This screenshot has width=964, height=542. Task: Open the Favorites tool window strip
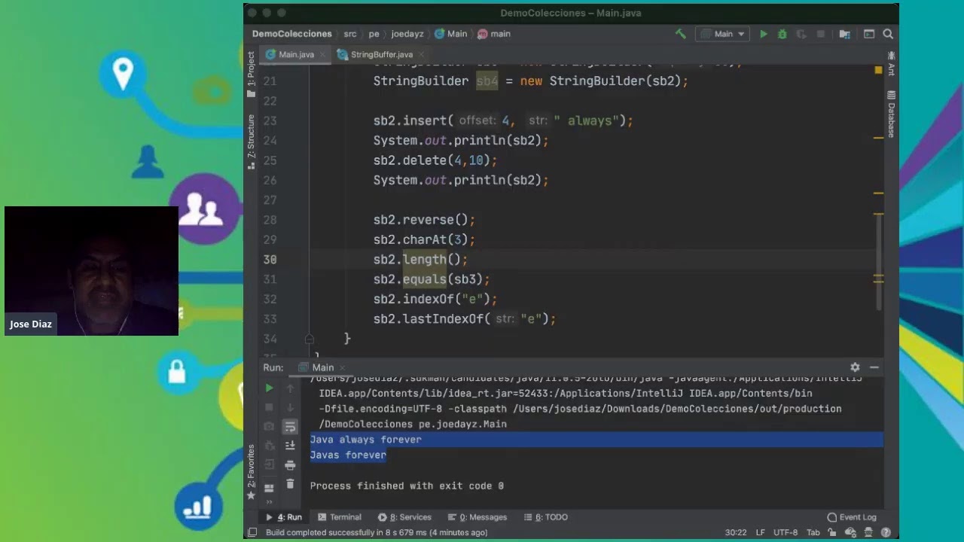click(x=252, y=473)
